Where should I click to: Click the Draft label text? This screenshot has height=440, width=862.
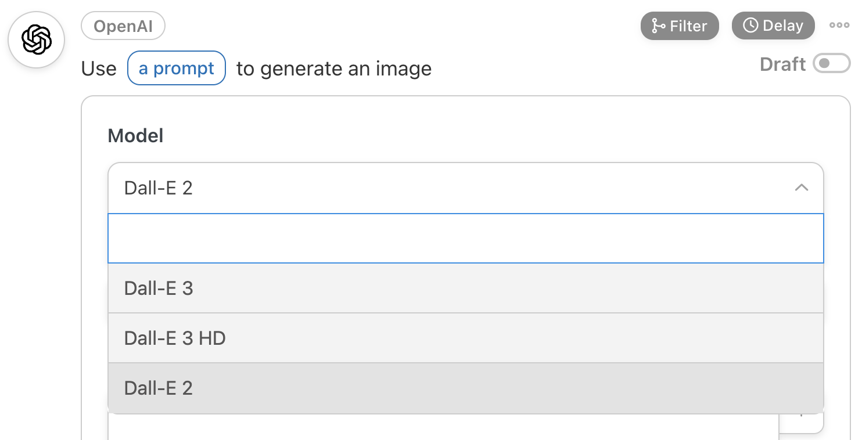[782, 64]
